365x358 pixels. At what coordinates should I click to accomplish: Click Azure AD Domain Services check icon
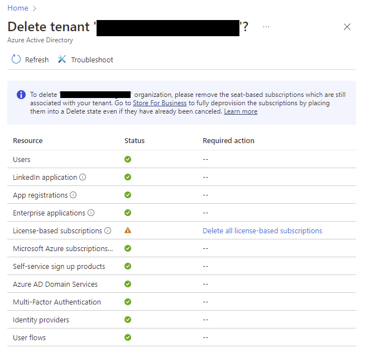128,284
